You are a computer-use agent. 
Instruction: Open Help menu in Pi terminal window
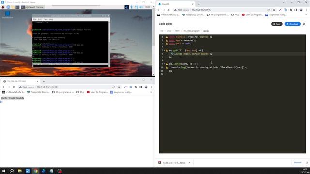51,19
